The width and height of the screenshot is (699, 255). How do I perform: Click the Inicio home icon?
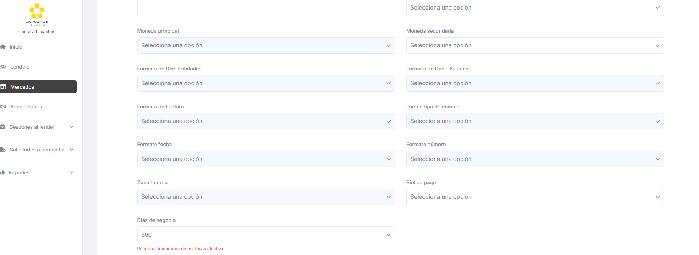(3, 47)
